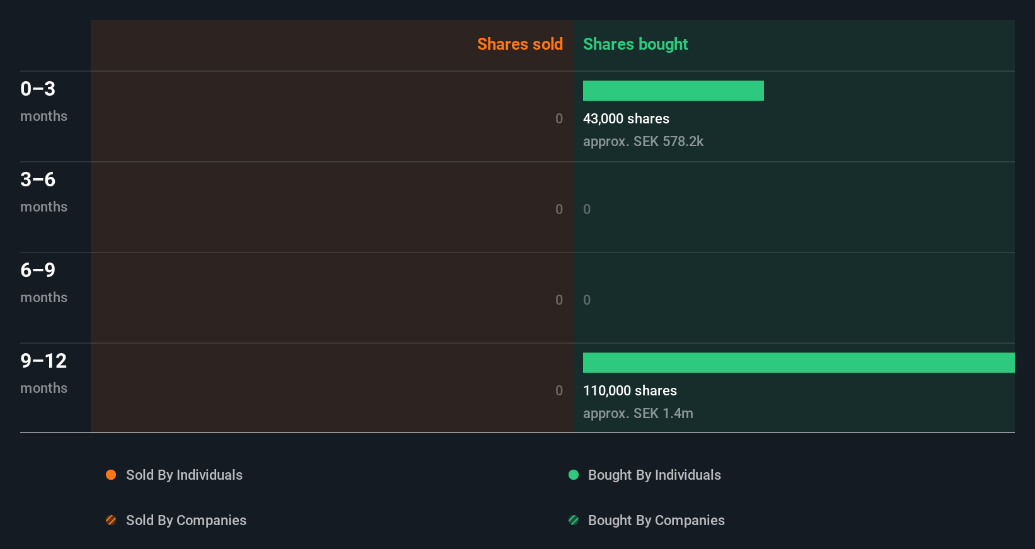Image resolution: width=1035 pixels, height=549 pixels.
Task: Click the shares bought zero in 6–9 months row
Action: pyautogui.click(x=587, y=300)
